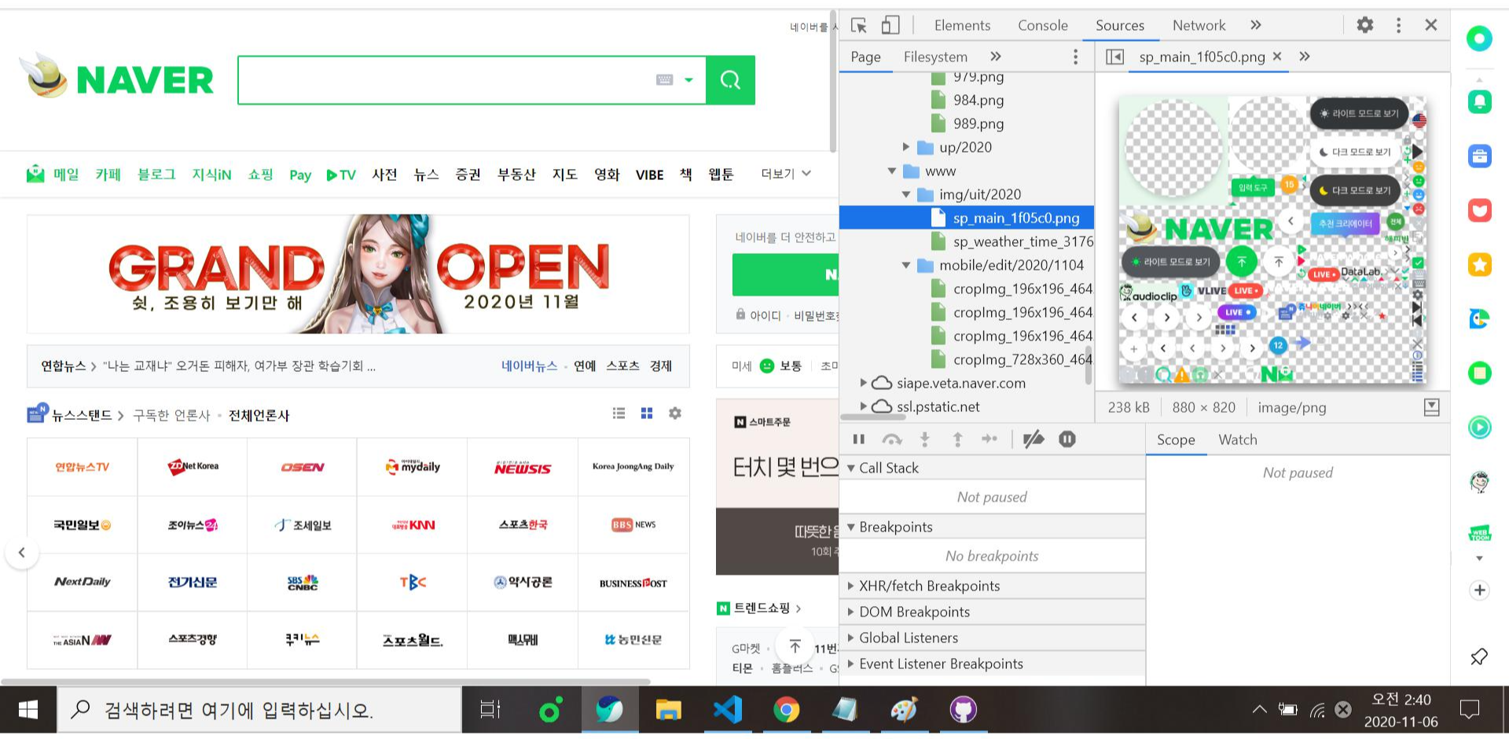The image size is (1509, 739).
Task: Open the NEWSIS press tile
Action: click(x=523, y=467)
